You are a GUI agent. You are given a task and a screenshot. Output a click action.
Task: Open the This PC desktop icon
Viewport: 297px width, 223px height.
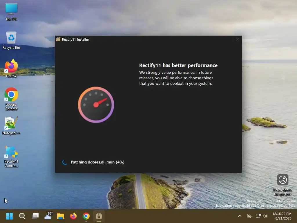[11, 12]
